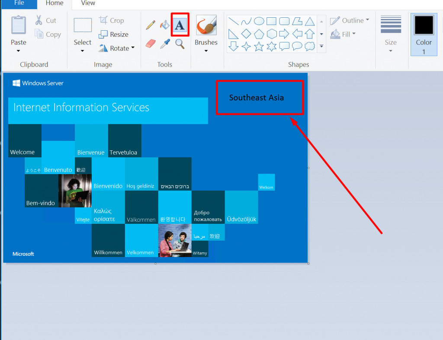Choose the Oval callout shape
Screen dimensions: 443x340
297,46
